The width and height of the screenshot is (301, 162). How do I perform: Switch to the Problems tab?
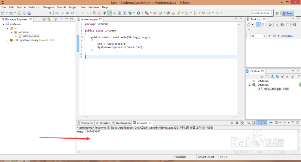point(85,123)
